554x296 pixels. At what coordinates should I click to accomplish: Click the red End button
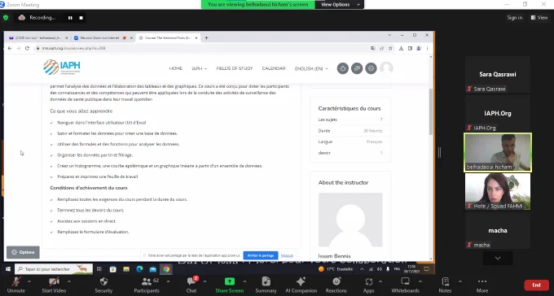pos(536,285)
